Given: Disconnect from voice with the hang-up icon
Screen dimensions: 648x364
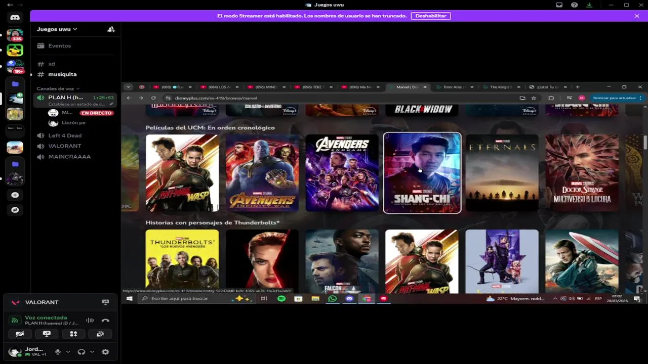Looking at the screenshot, I should (105, 320).
